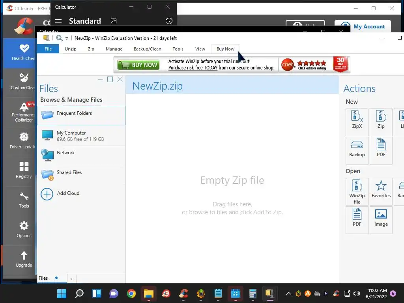Open a WinZip file action
404x303 pixels.
357,191
